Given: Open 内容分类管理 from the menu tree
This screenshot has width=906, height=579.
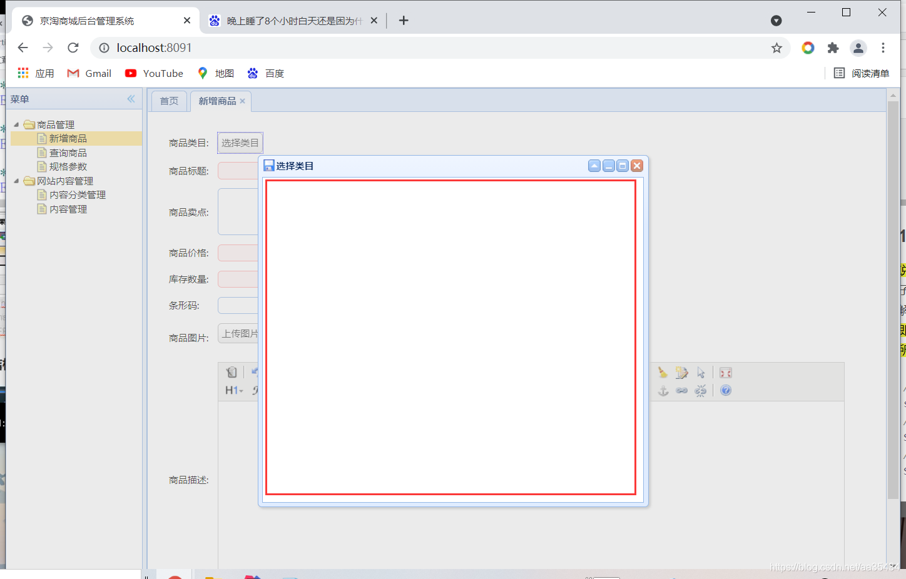Looking at the screenshot, I should click(77, 194).
